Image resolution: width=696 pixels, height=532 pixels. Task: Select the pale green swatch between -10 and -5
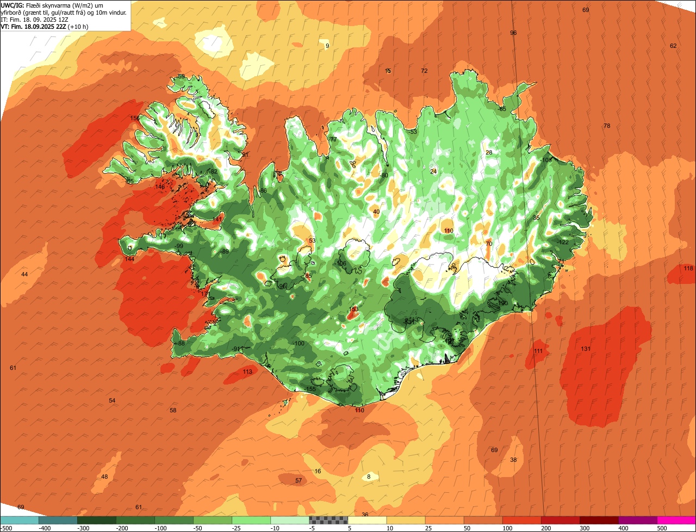click(290, 520)
